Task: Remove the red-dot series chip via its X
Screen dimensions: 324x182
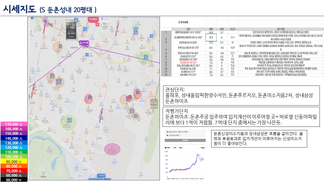Action: click(x=189, y=131)
